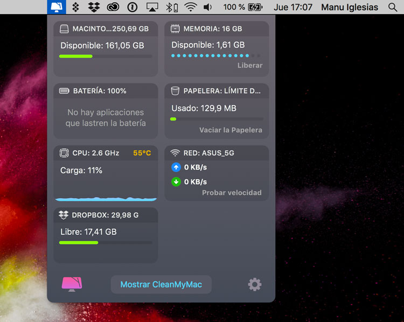Click the Dropbox storage usage bar

coord(106,242)
